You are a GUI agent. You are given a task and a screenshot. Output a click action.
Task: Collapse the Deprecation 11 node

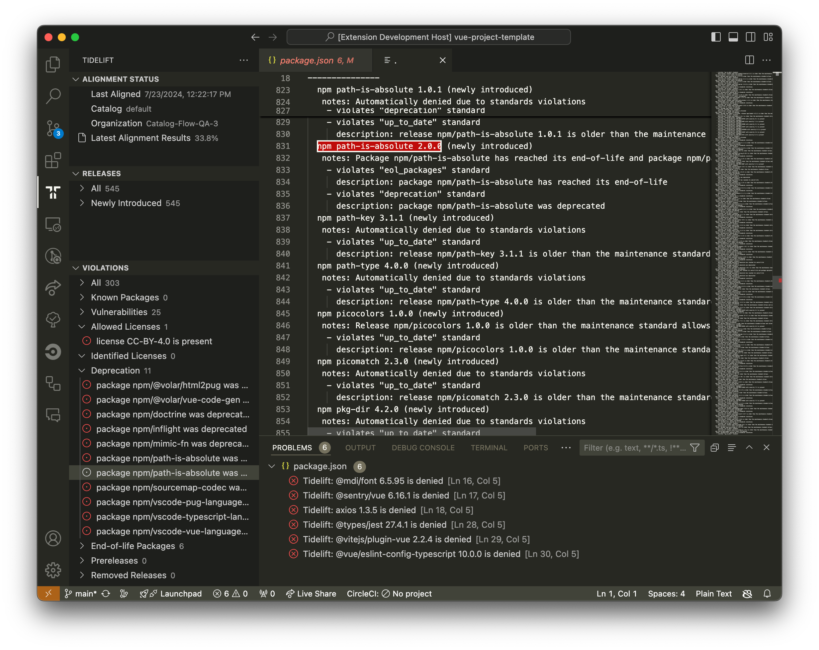[x=82, y=370]
